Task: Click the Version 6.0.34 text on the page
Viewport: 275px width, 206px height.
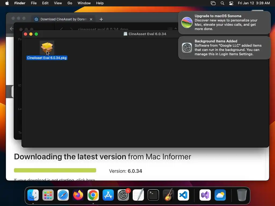Action: tap(126, 171)
